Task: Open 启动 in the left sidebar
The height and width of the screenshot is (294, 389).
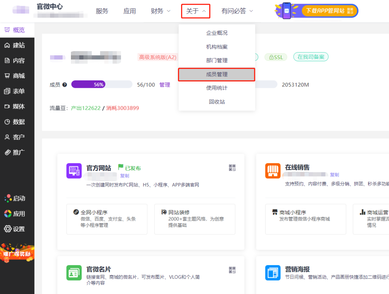Action: (x=14, y=198)
